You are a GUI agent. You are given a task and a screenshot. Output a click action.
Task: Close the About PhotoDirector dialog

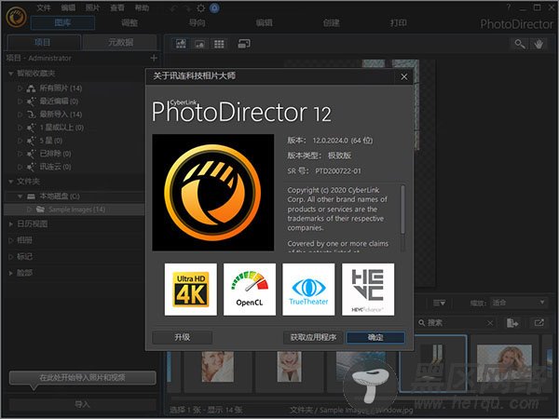(x=404, y=76)
